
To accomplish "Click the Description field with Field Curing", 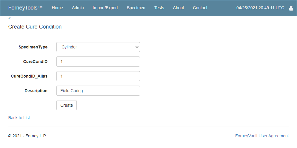I will 98,91.
